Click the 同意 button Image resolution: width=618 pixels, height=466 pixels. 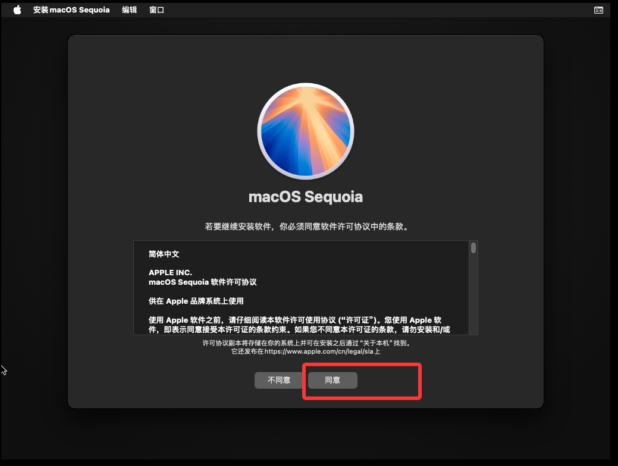coord(332,380)
